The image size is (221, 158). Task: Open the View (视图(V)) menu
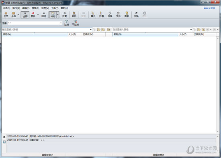pyautogui.click(x=45, y=8)
